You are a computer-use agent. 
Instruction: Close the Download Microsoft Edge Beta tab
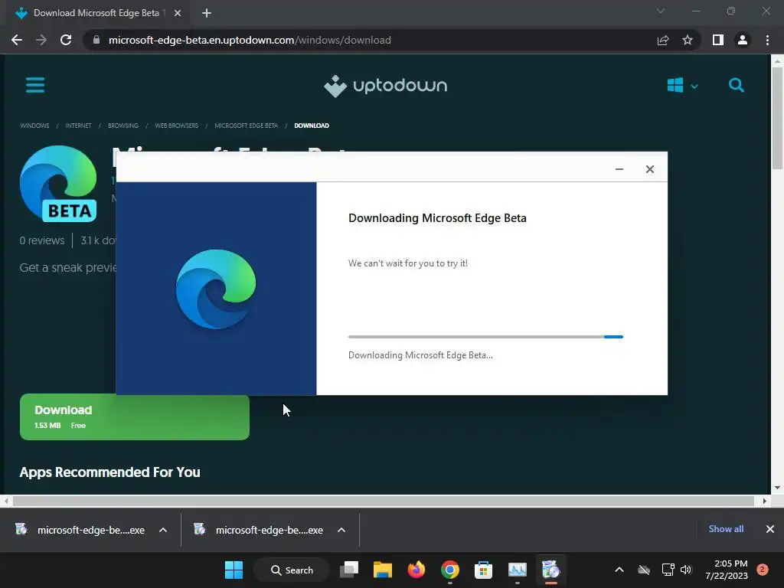178,13
